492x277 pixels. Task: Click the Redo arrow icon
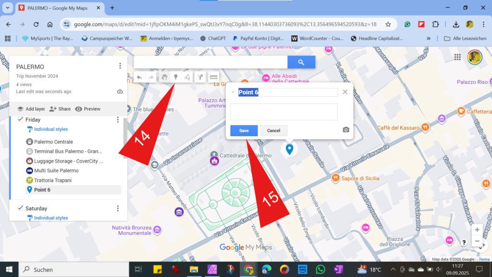click(152, 77)
